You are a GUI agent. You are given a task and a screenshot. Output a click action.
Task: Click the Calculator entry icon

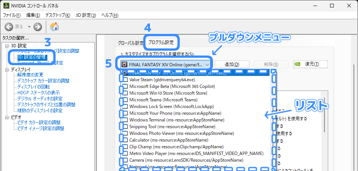point(125,140)
